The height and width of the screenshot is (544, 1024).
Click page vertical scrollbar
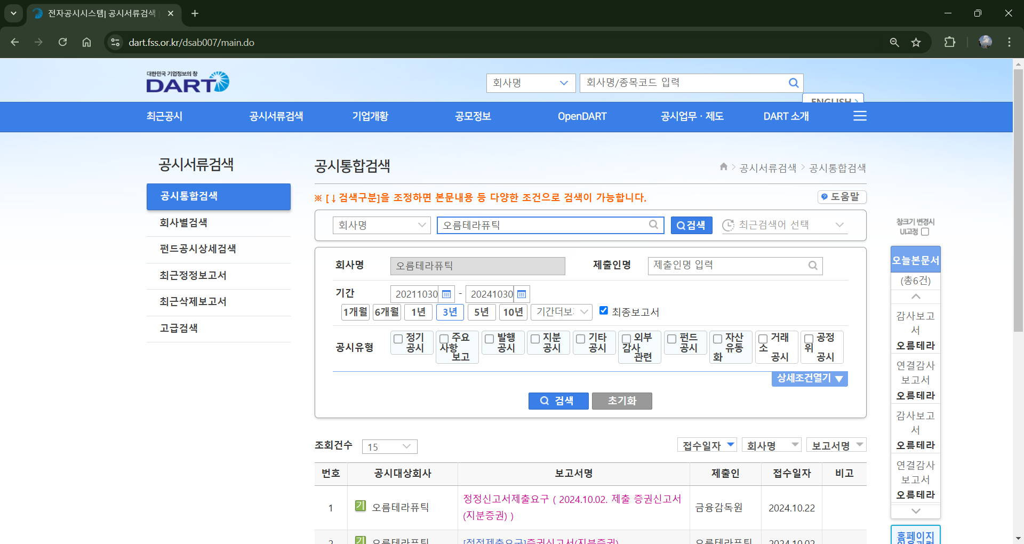point(1018,200)
